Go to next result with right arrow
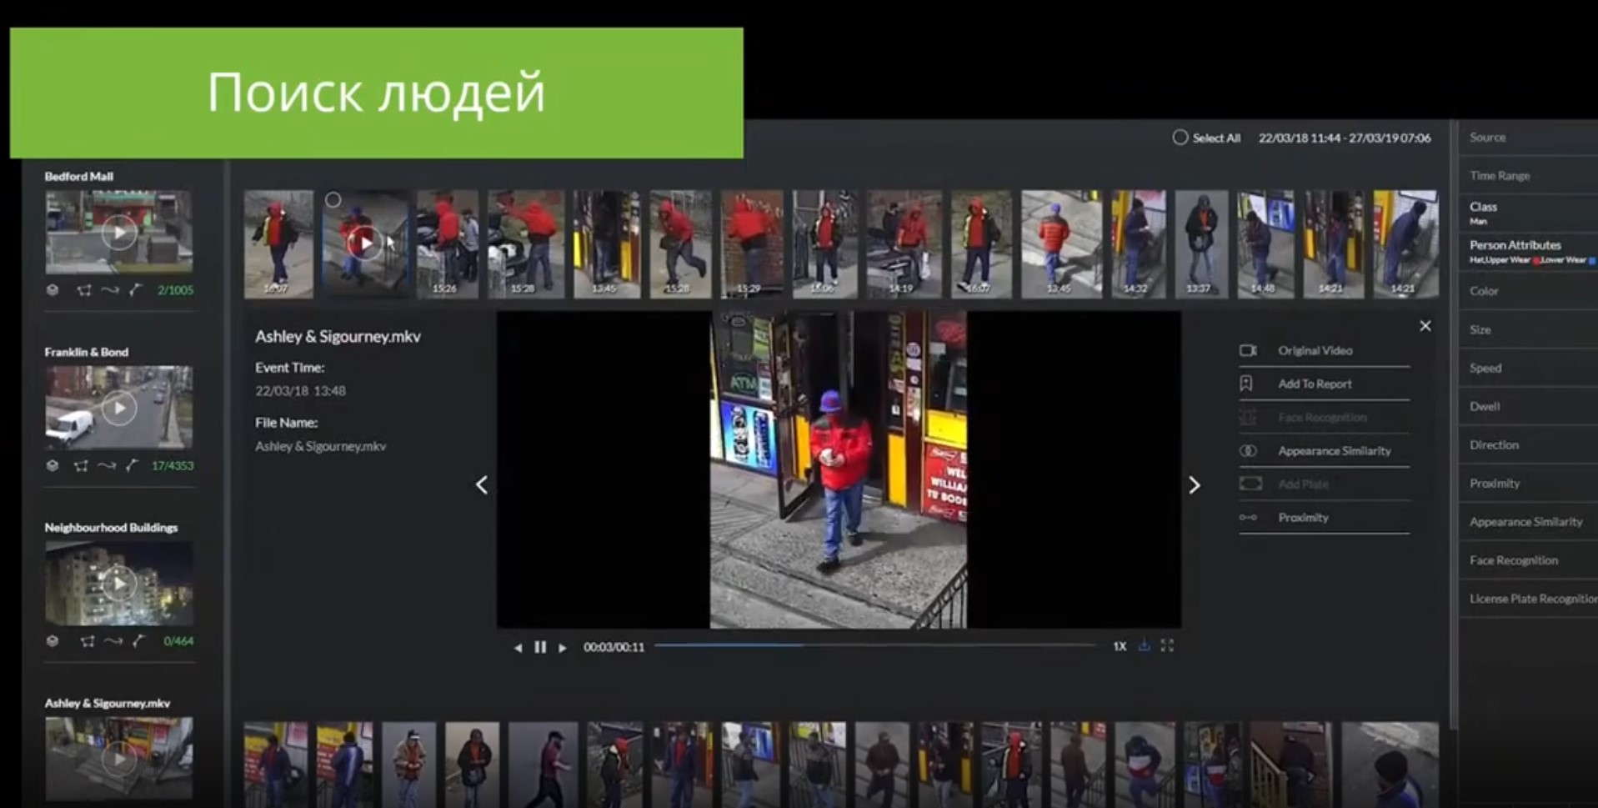This screenshot has width=1598, height=808. coord(1194,485)
